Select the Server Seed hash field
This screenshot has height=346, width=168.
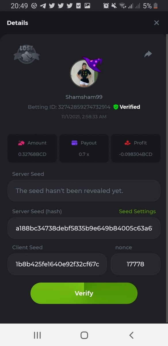pyautogui.click(x=84, y=228)
